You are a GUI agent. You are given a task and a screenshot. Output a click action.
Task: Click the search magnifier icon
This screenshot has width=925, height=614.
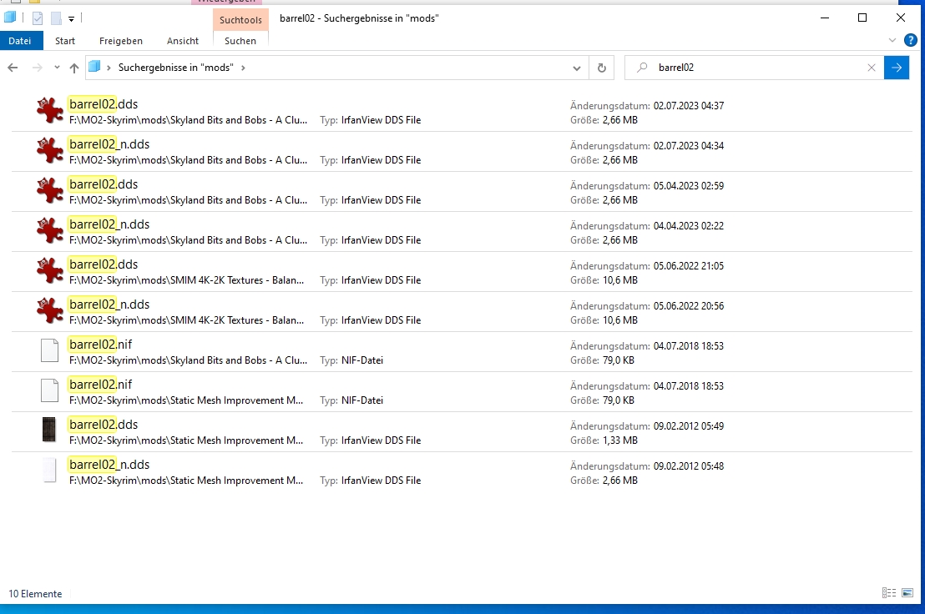click(642, 68)
